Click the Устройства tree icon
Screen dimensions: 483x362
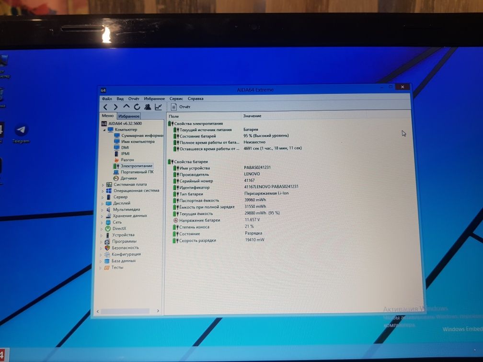107,235
